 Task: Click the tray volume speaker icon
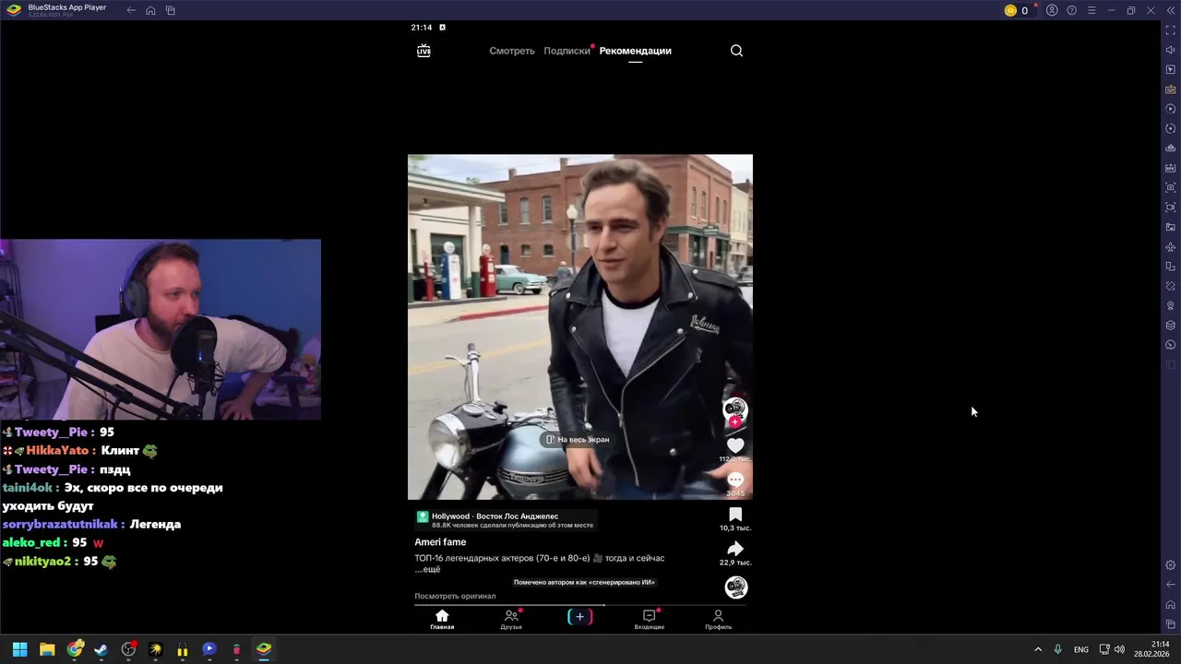(x=1119, y=649)
